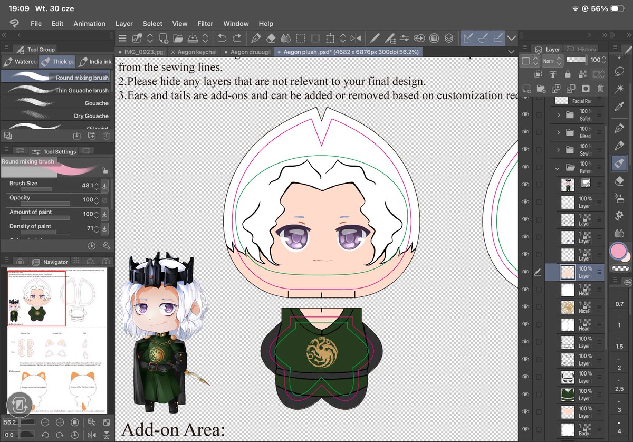Click Flip horizontal on Navigator
633x442 pixels.
tap(92, 435)
